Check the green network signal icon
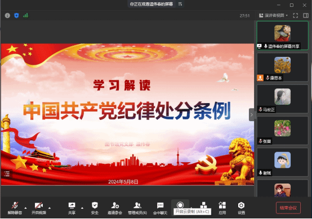Viewport: 312px width, 219px height. click(26, 16)
